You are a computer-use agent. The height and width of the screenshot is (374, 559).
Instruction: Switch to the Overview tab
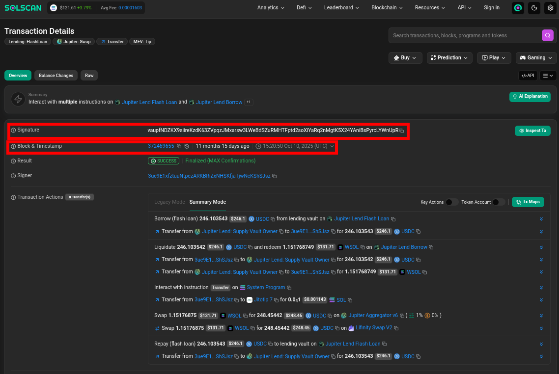pyautogui.click(x=18, y=76)
